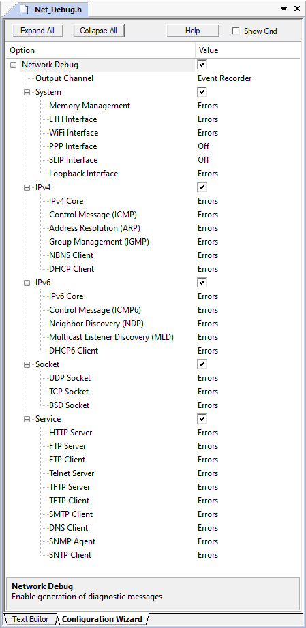
Task: Collapse the Network Debug root node
Action: [13, 65]
